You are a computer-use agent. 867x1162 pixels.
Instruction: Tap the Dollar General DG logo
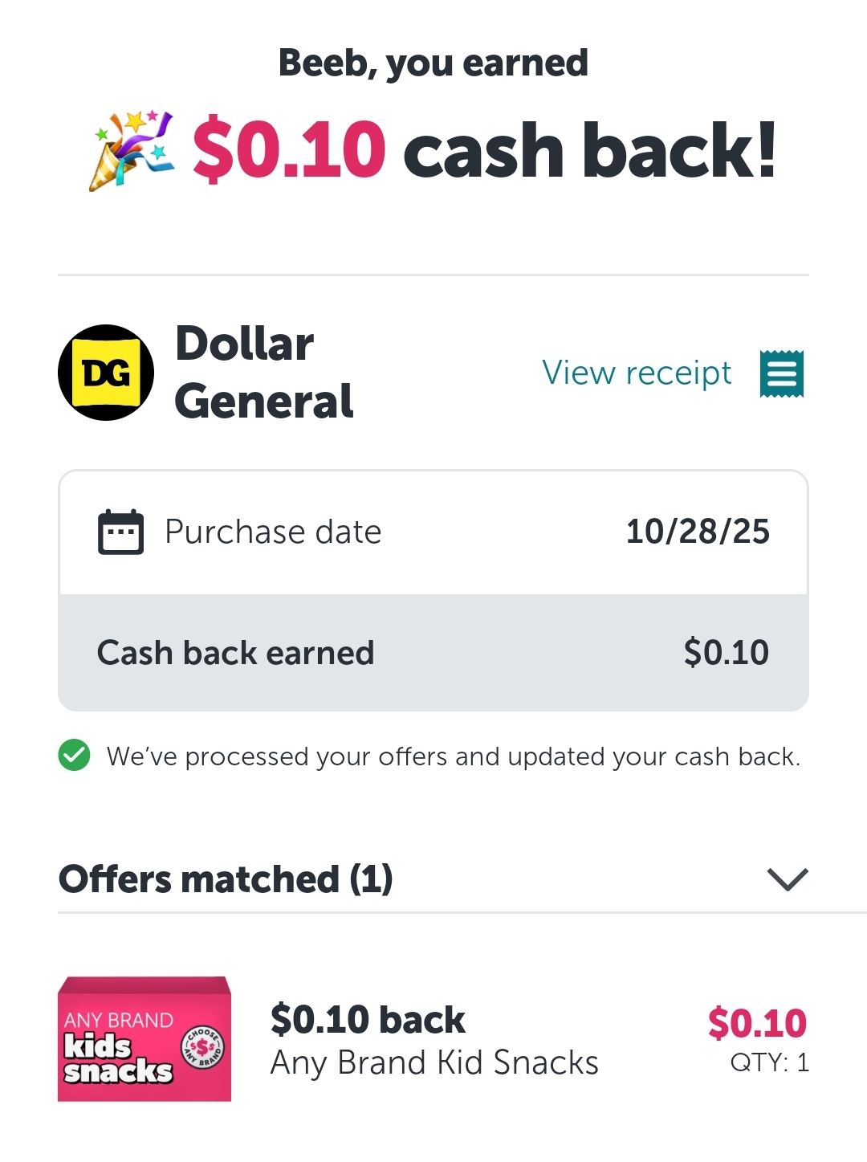(x=106, y=373)
